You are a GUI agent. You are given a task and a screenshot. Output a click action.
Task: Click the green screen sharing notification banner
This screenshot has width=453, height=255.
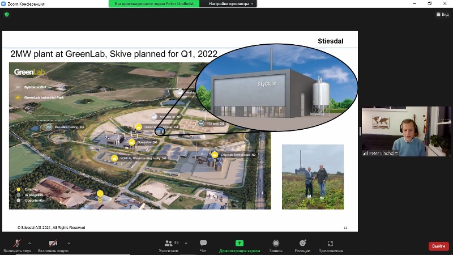click(154, 4)
